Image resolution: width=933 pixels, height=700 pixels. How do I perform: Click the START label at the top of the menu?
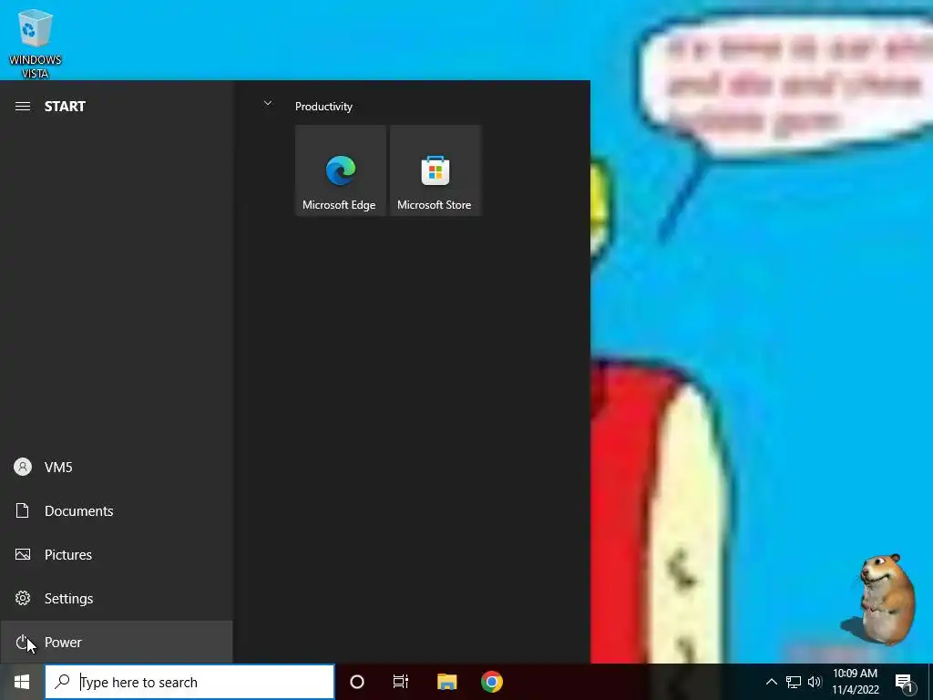point(66,107)
